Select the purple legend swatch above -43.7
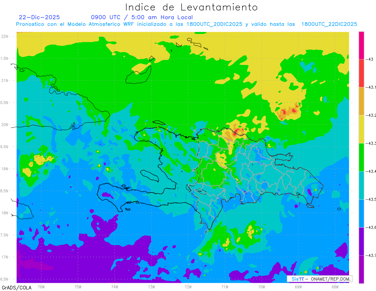The width and height of the screenshot is (376, 291). [x=361, y=241]
